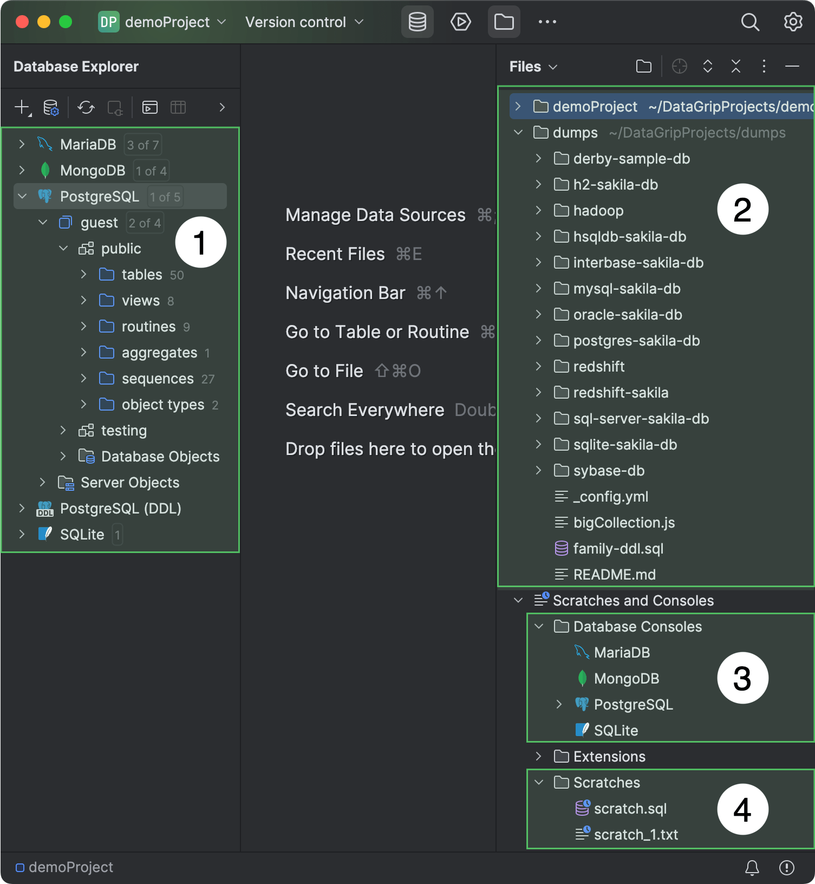Select scratch.sql in Scratches
This screenshot has height=884, width=815.
pyautogui.click(x=630, y=809)
